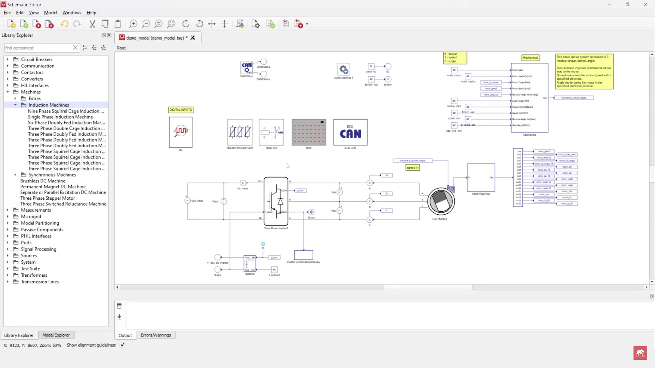Open the Python scripting icon in the toolbar
This screenshot has height=368, width=655.
coord(241,24)
